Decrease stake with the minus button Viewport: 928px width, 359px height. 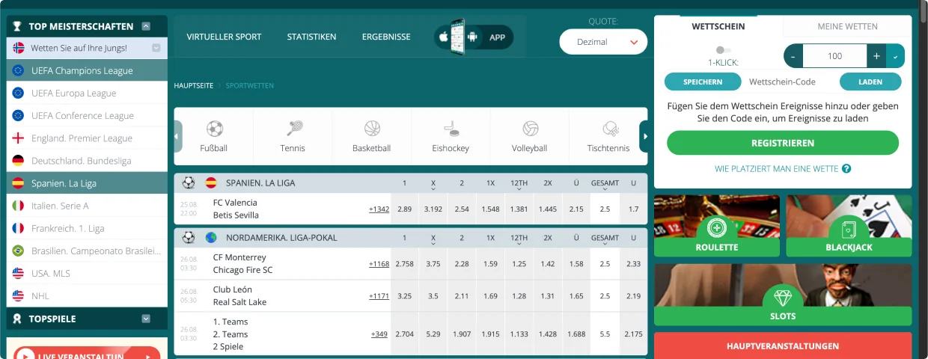tap(793, 56)
